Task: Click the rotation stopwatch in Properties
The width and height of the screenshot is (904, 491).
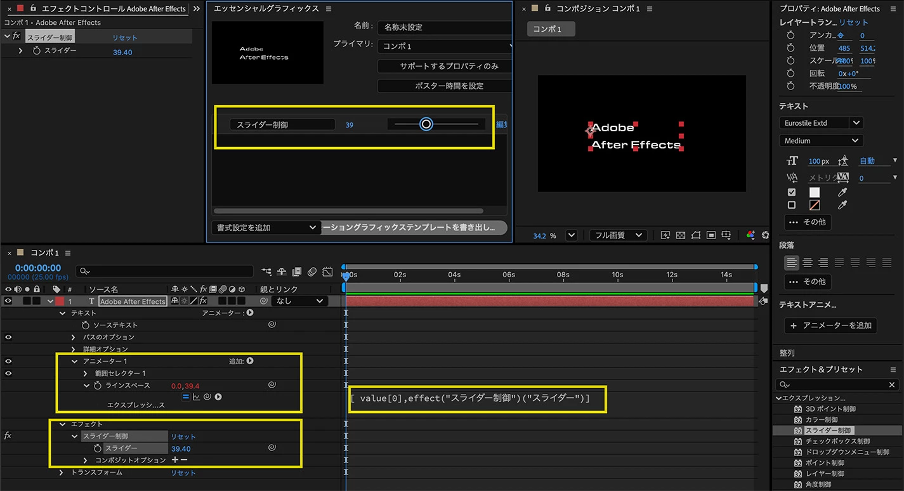Action: click(x=790, y=73)
